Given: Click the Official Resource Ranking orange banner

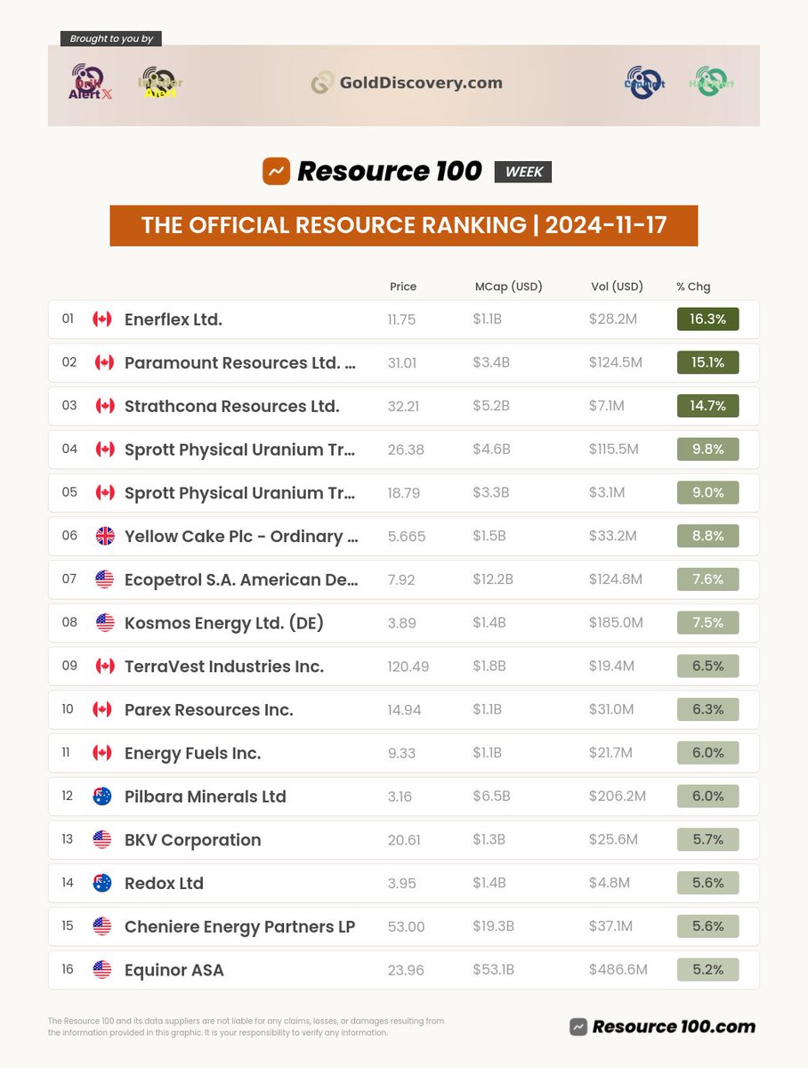Looking at the screenshot, I should point(404,225).
